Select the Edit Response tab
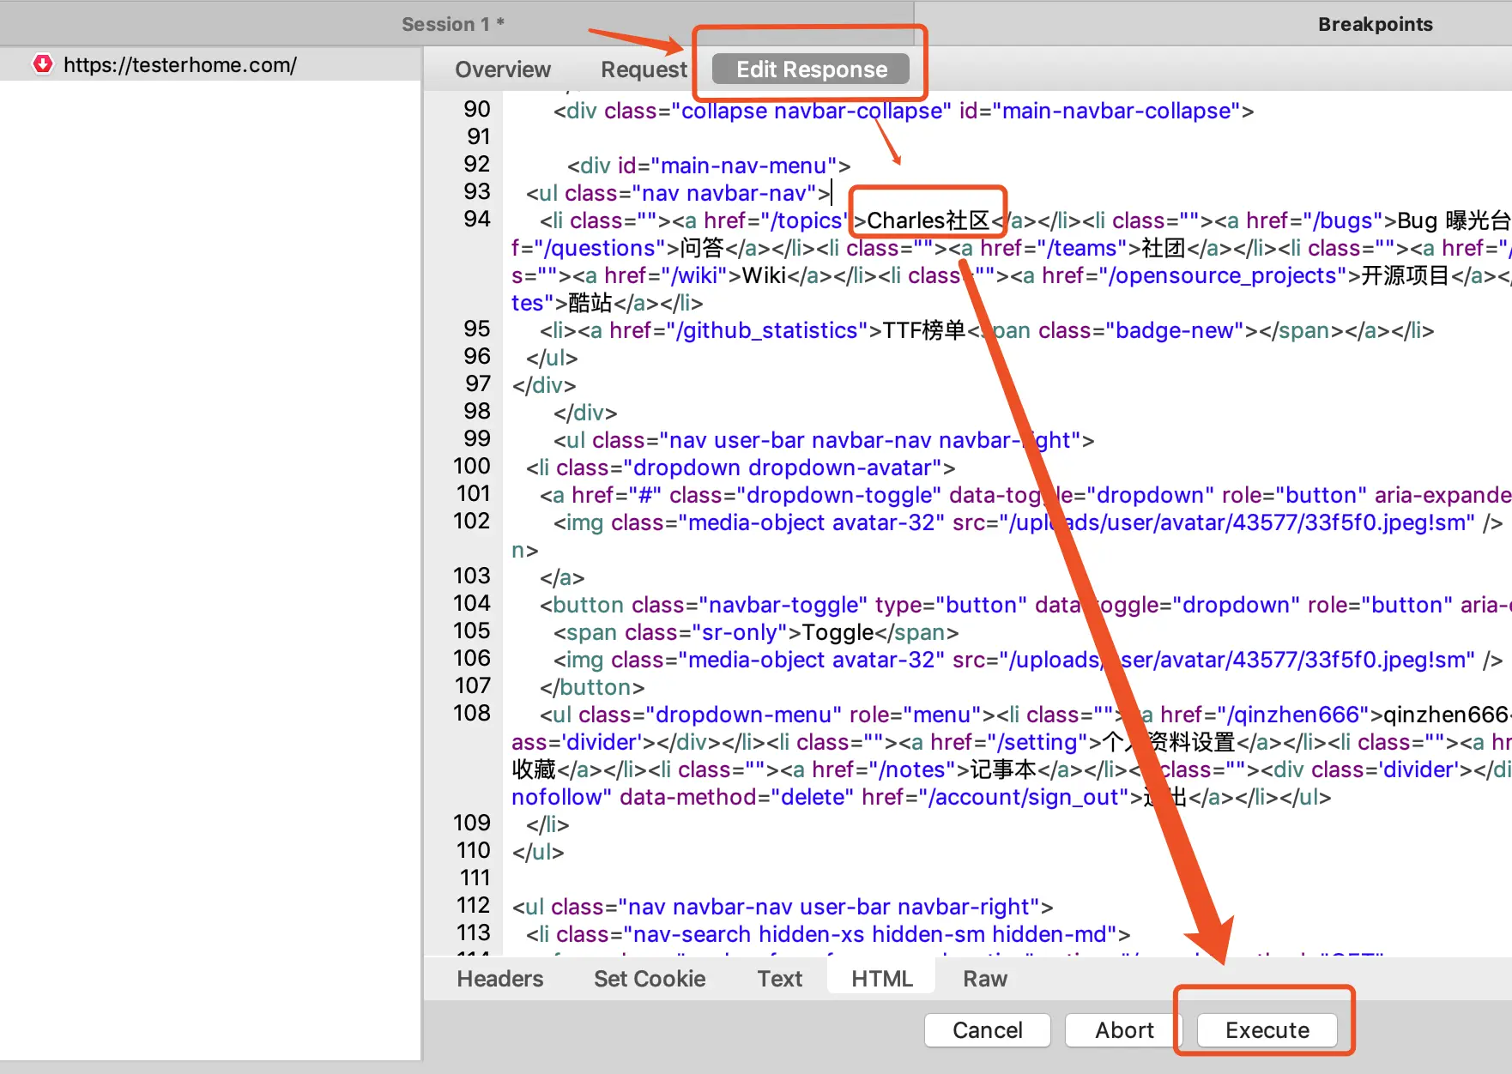The height and width of the screenshot is (1074, 1512). [811, 69]
